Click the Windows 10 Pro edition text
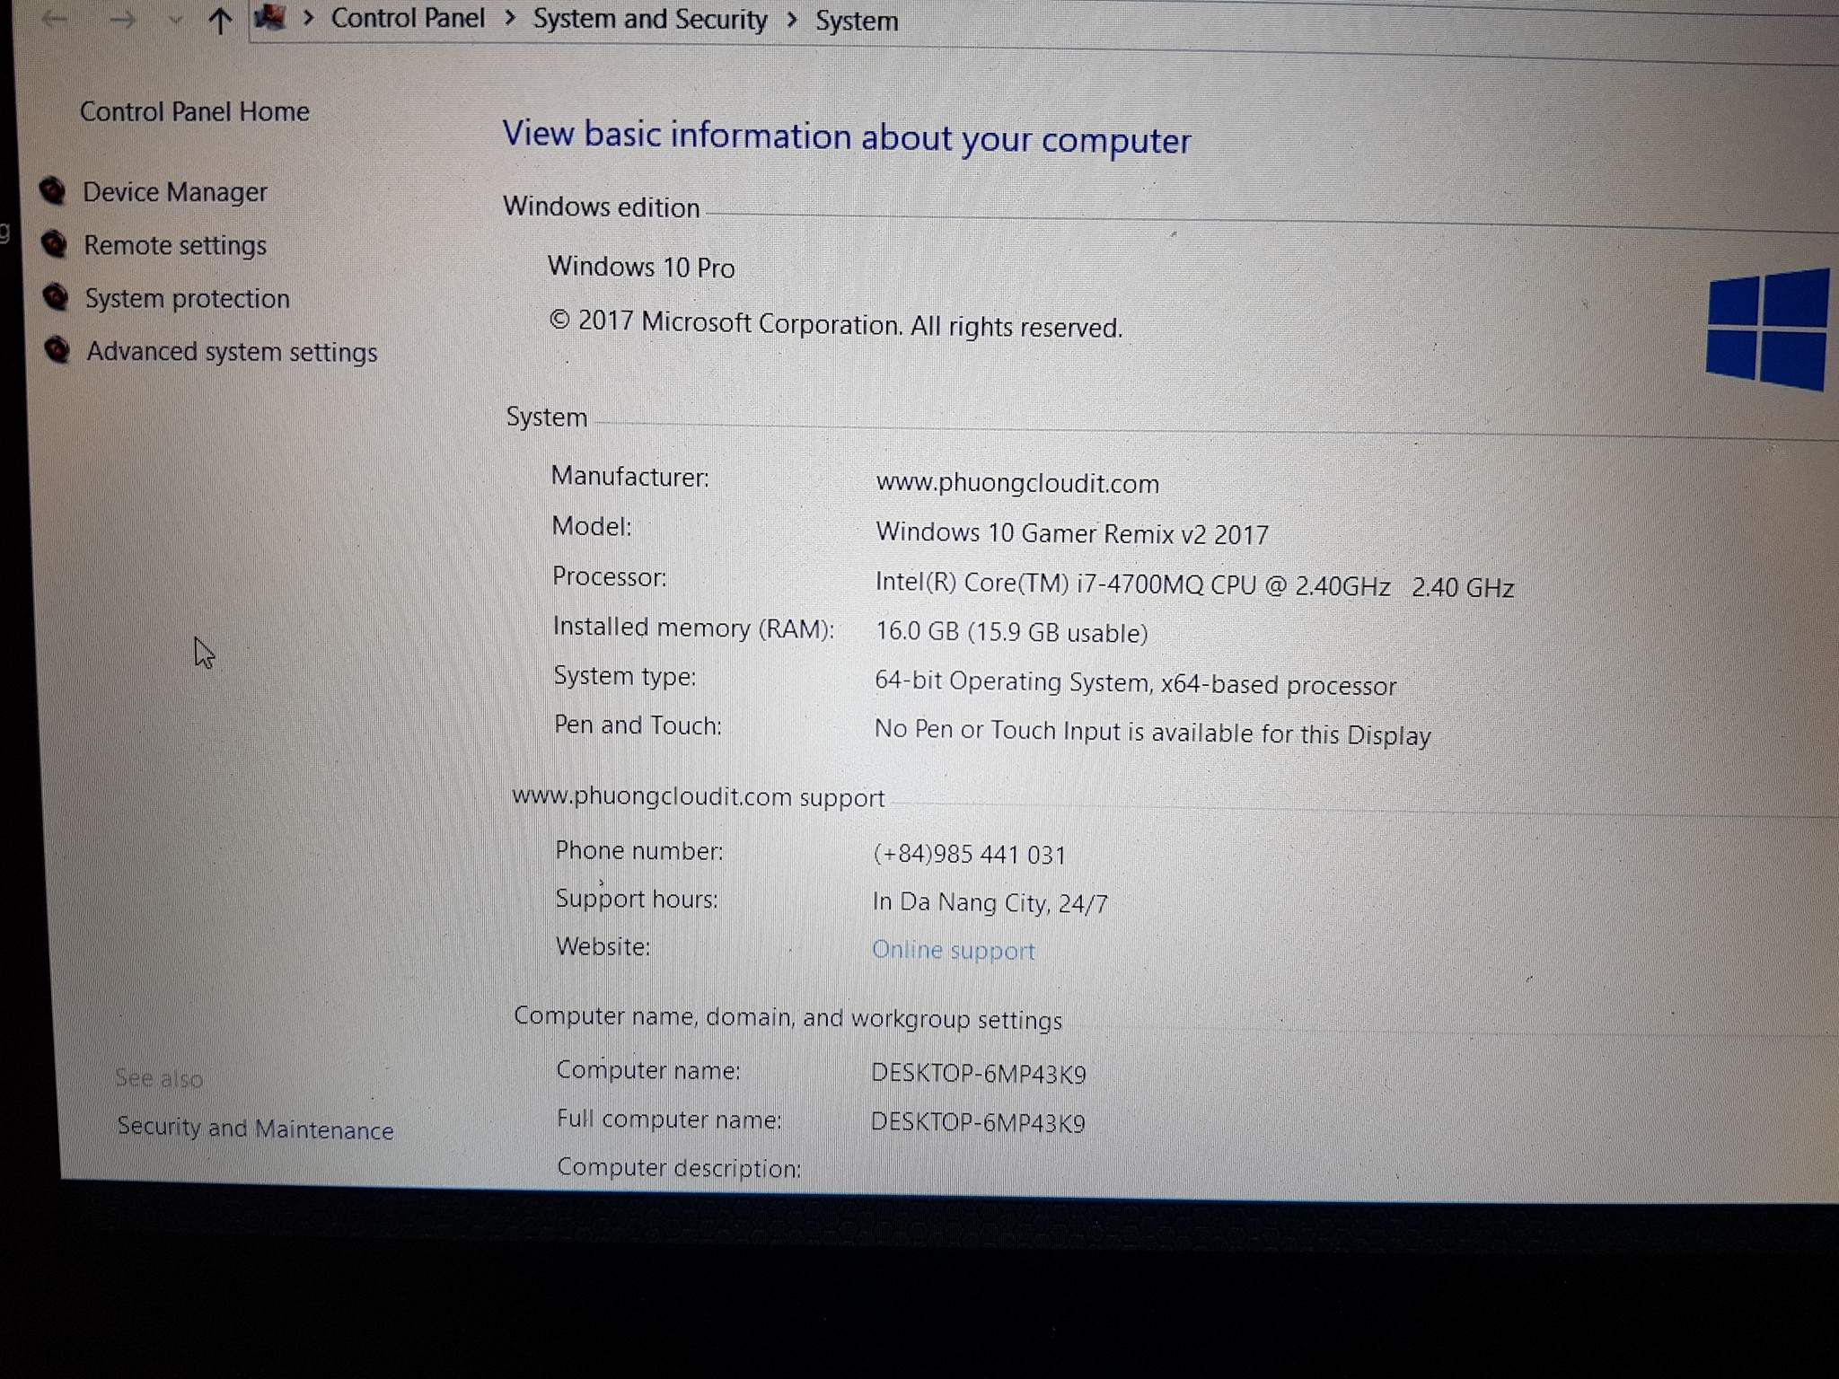Screen dimensions: 1839x1379 click(641, 267)
